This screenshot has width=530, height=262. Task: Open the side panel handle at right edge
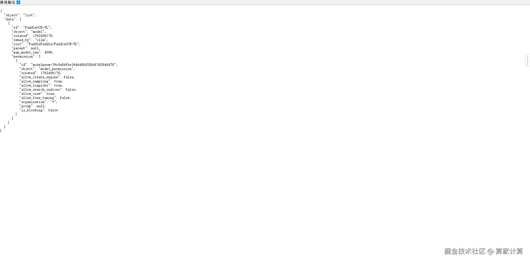(528, 60)
